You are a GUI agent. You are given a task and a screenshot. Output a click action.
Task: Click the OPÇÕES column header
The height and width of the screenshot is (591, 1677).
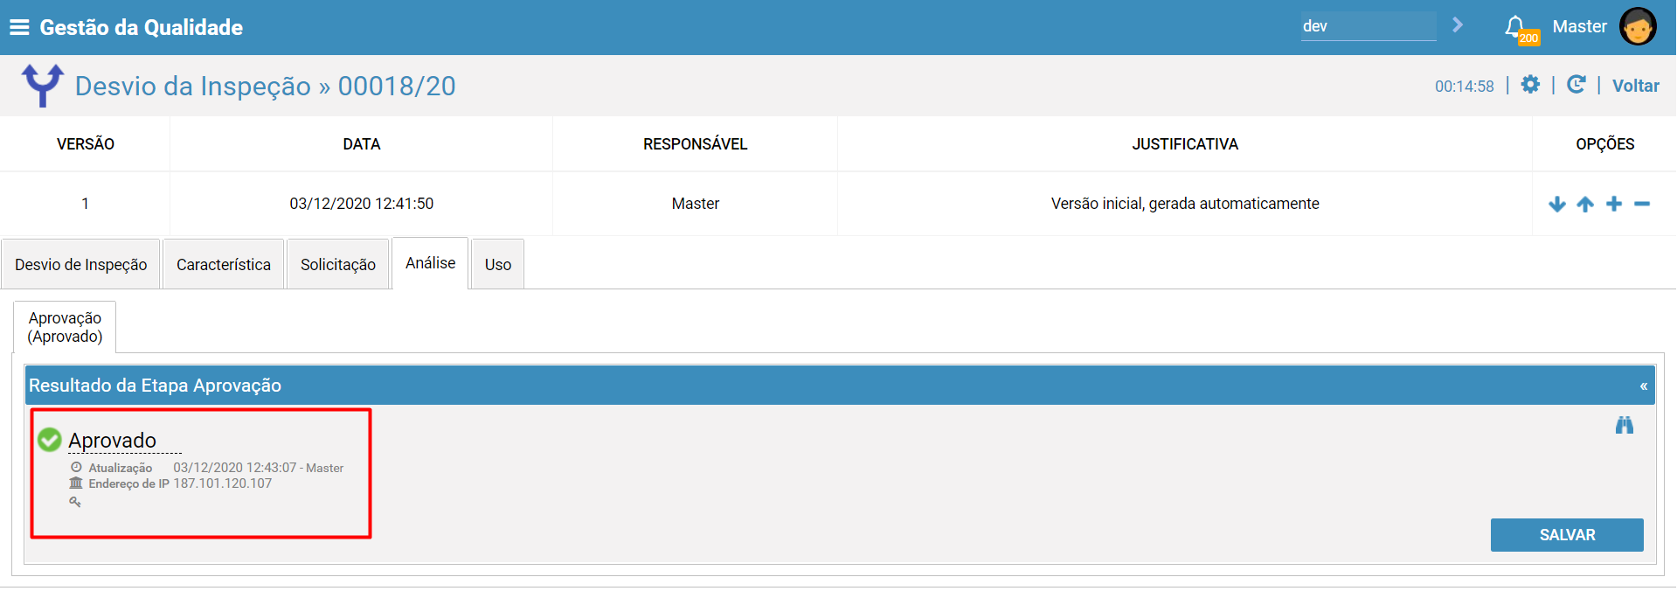[x=1605, y=144]
